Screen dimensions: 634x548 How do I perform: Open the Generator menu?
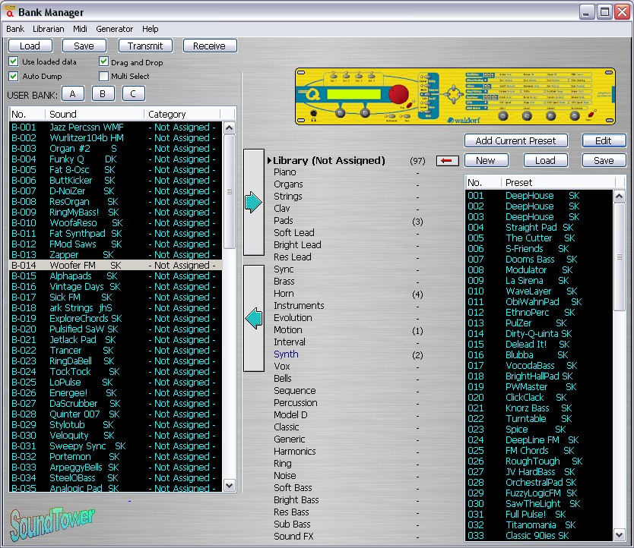[x=114, y=29]
